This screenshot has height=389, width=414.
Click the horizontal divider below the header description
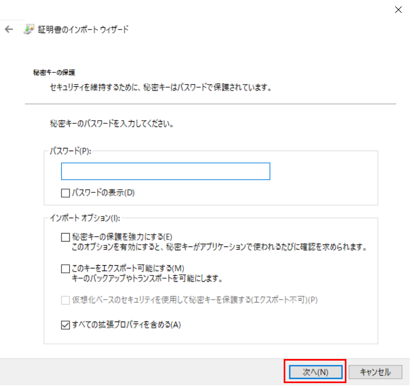point(210,103)
